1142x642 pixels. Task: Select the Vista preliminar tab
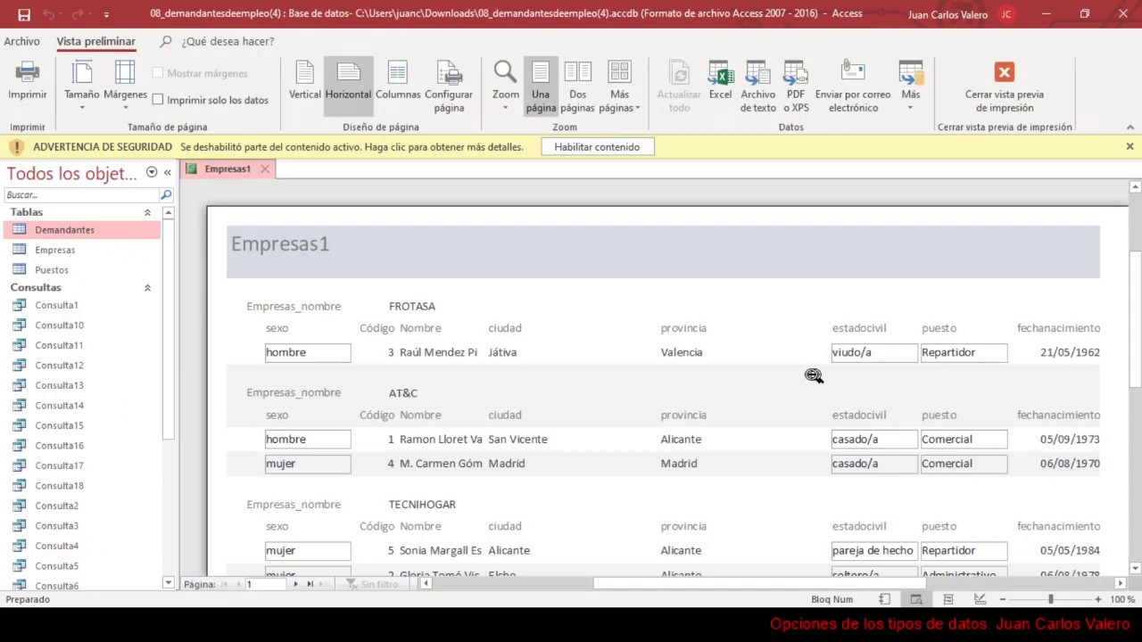coord(95,41)
